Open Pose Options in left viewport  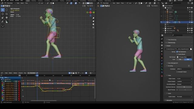[91, 6]
